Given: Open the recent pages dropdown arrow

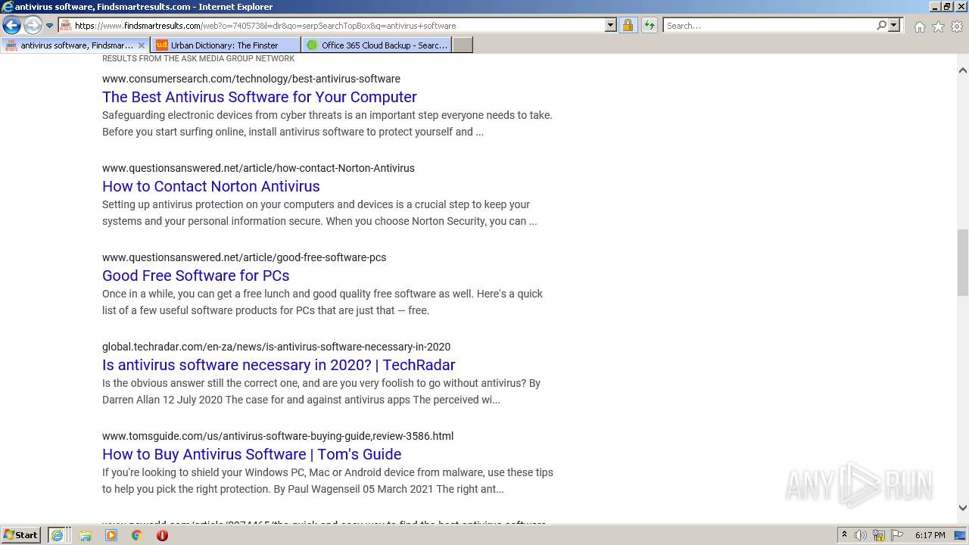Looking at the screenshot, I should (x=50, y=26).
